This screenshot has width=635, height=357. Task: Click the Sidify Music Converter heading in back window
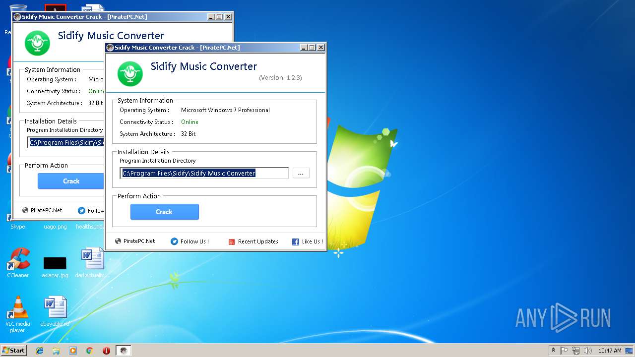click(111, 36)
